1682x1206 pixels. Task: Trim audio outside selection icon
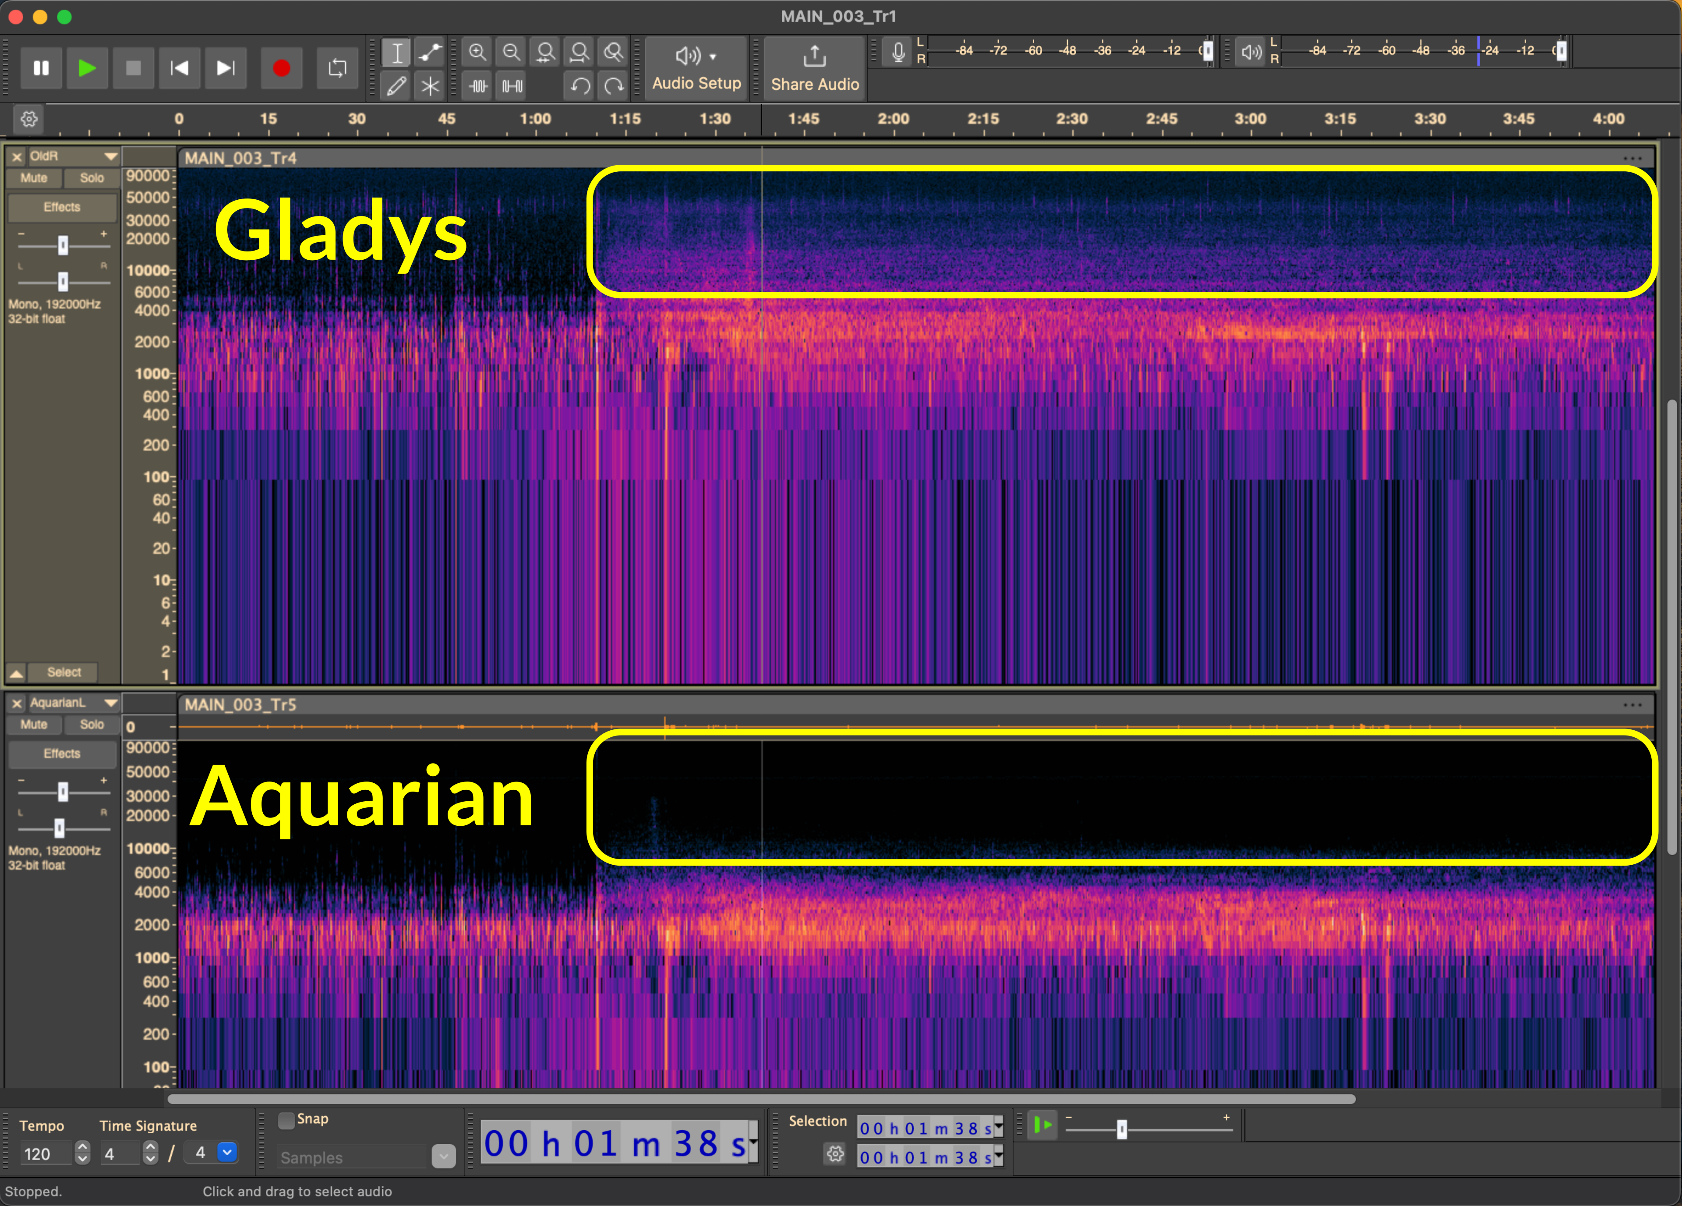pos(478,86)
